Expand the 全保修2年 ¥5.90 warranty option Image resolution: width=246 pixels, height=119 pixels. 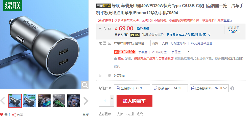pyautogui.click(x=132, y=88)
